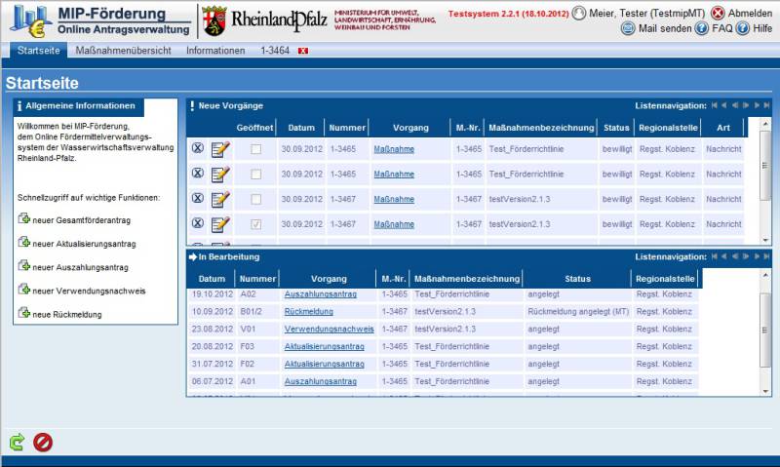Open the Maßnahmenübersicht tab
Viewport: 780px width, 467px height.
(123, 51)
